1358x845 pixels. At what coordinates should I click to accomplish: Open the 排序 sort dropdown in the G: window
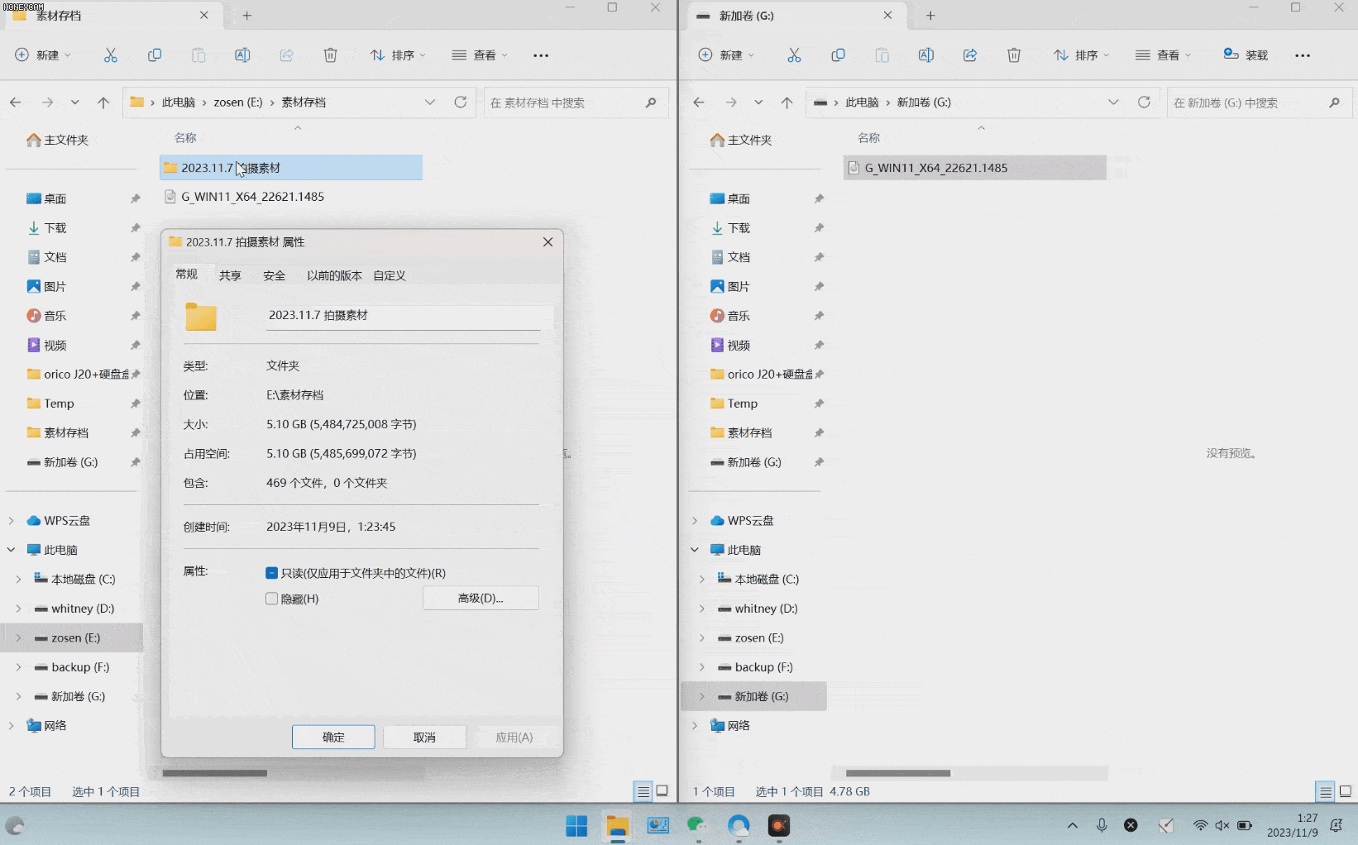pos(1082,55)
